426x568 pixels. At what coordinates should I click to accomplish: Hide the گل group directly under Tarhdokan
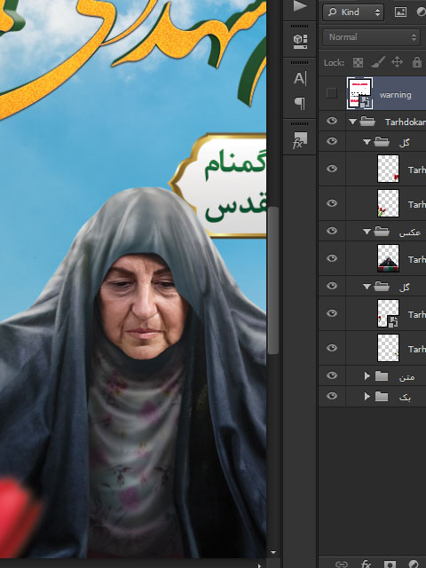[332, 141]
